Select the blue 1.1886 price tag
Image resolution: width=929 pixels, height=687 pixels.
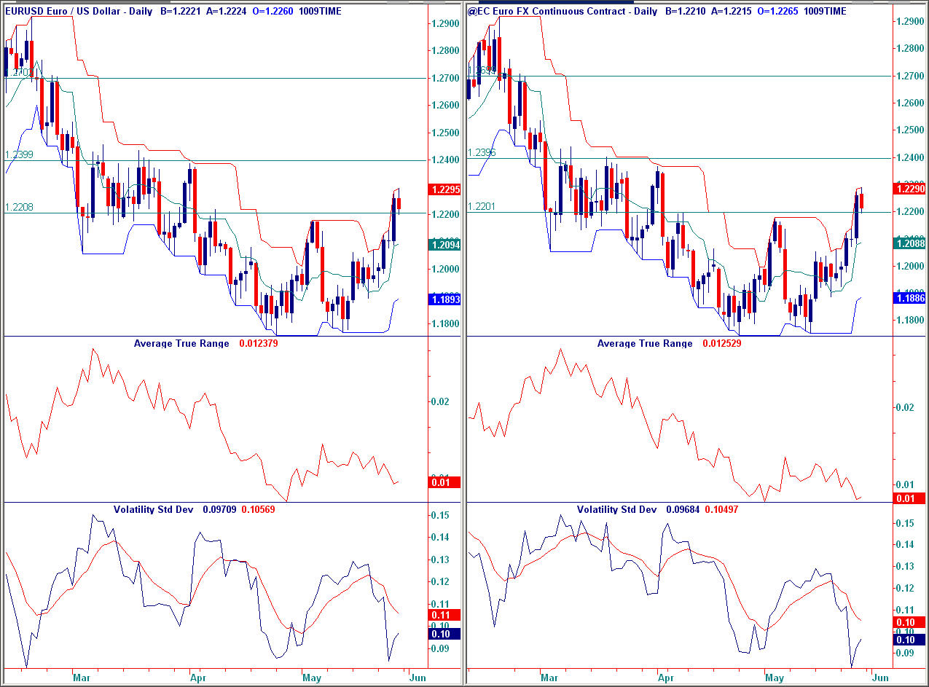[909, 297]
